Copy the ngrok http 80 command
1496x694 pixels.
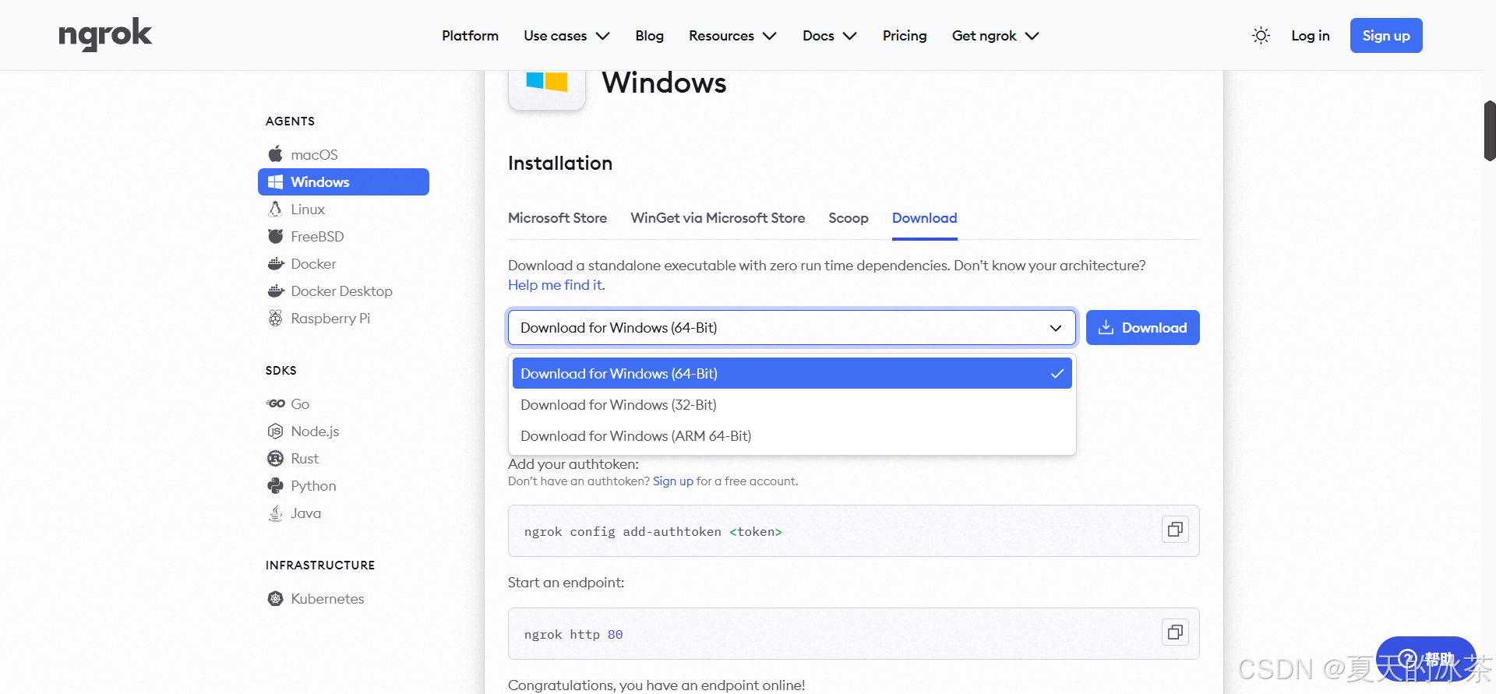pyautogui.click(x=1175, y=632)
